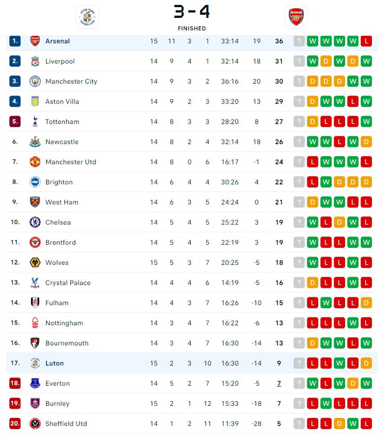Select the Manchester City crest
This screenshot has height=434, width=384.
pyautogui.click(x=35, y=81)
